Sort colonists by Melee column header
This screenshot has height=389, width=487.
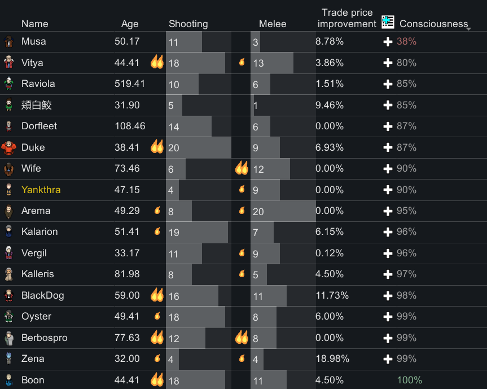[x=273, y=24]
